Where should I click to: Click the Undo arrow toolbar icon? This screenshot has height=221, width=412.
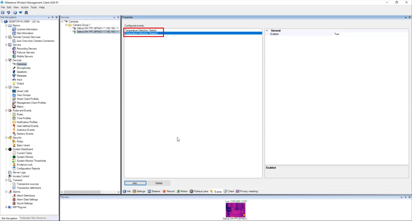click(8, 12)
